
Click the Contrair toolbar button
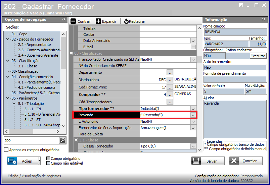point(81,21)
